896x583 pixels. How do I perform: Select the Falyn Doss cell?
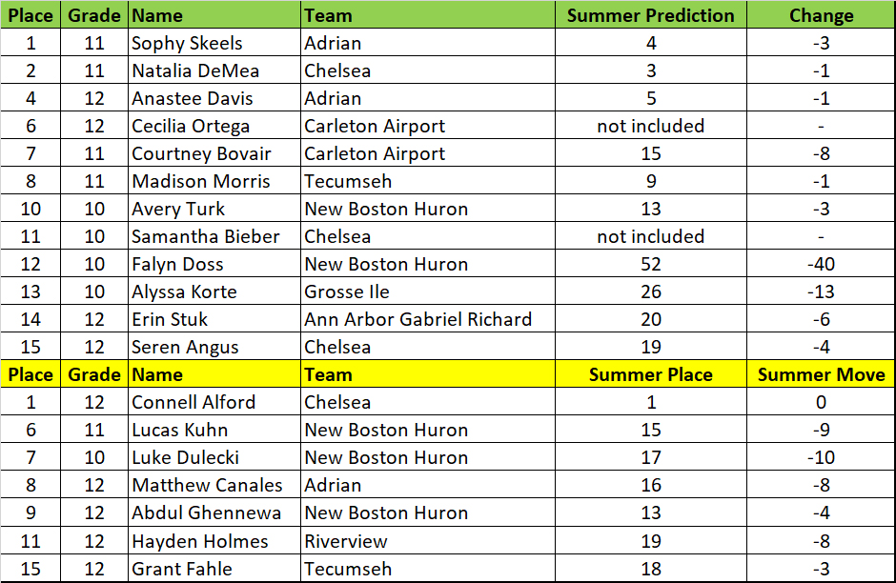[177, 264]
